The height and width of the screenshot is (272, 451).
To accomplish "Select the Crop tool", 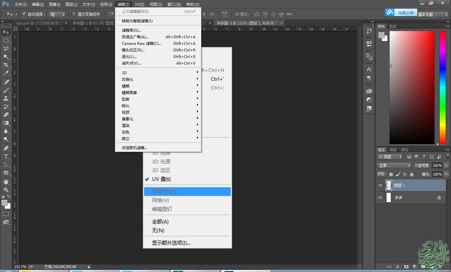I will 6,65.
